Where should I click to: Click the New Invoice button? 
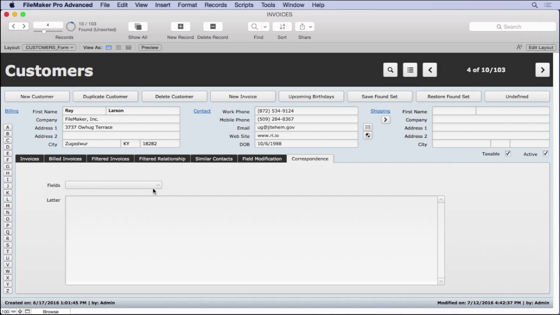click(243, 96)
